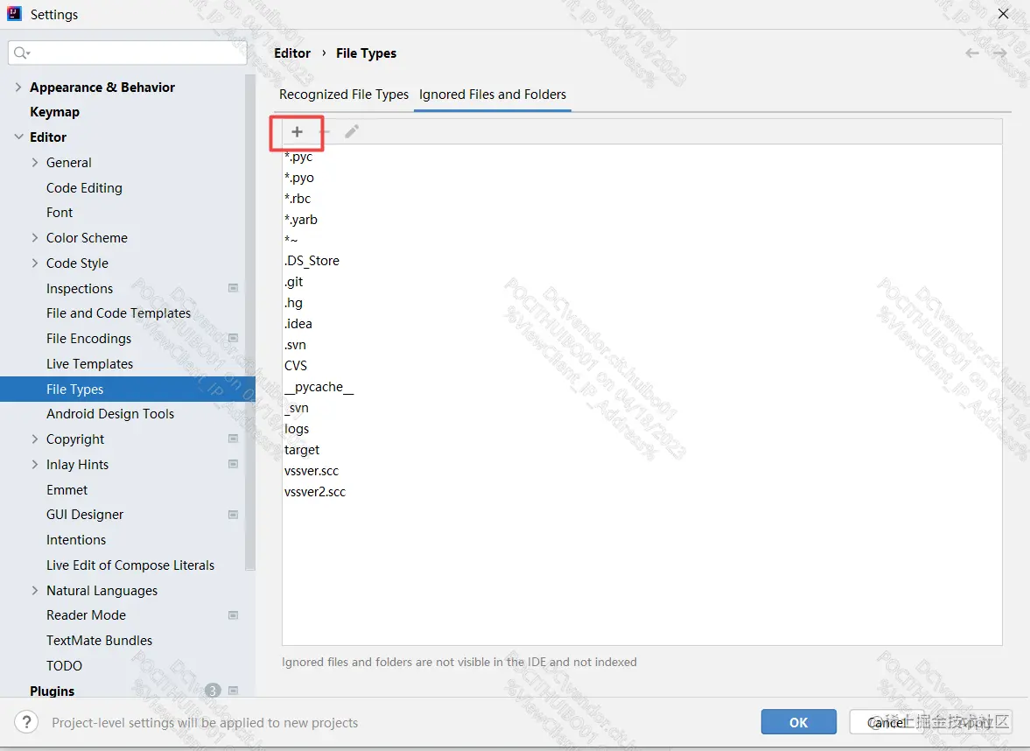Select the _svn entry

[x=297, y=408]
